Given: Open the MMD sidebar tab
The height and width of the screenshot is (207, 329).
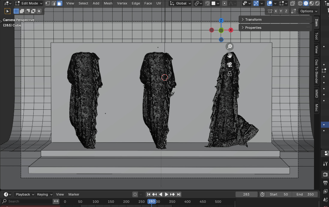Looking at the screenshot, I should [x=316, y=93].
